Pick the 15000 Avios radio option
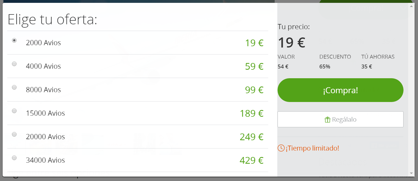This screenshot has height=181, width=418. coord(14,111)
